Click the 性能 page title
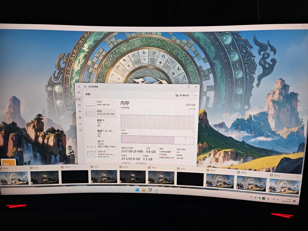Screen dimensions: 308x231 88,94
